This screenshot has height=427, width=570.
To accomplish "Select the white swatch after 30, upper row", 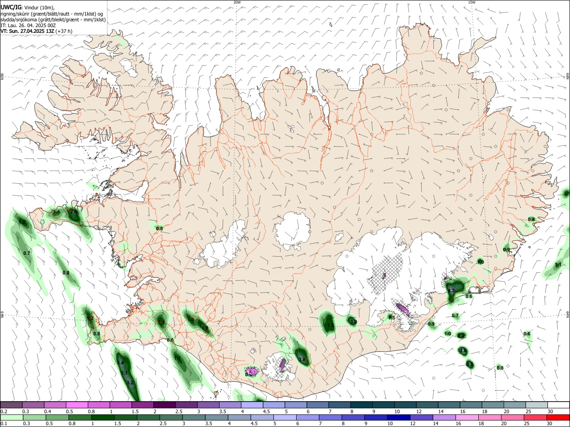I will click(558, 405).
